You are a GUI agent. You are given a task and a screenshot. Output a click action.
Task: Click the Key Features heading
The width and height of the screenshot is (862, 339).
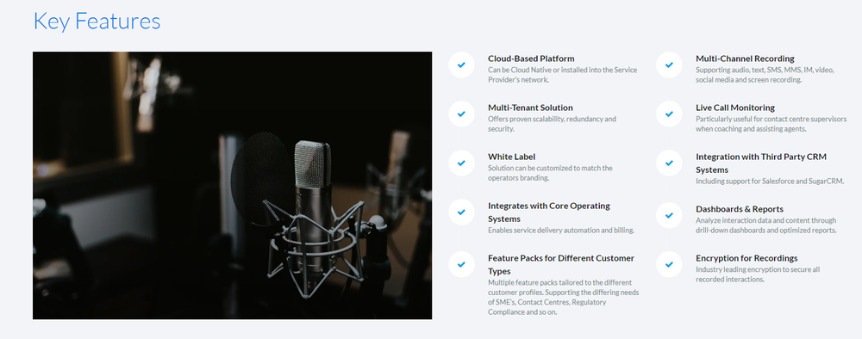[97, 22]
